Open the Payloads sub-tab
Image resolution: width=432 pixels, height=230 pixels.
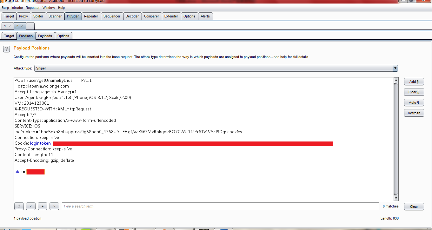pos(45,36)
